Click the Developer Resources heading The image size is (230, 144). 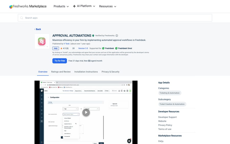[169, 112]
